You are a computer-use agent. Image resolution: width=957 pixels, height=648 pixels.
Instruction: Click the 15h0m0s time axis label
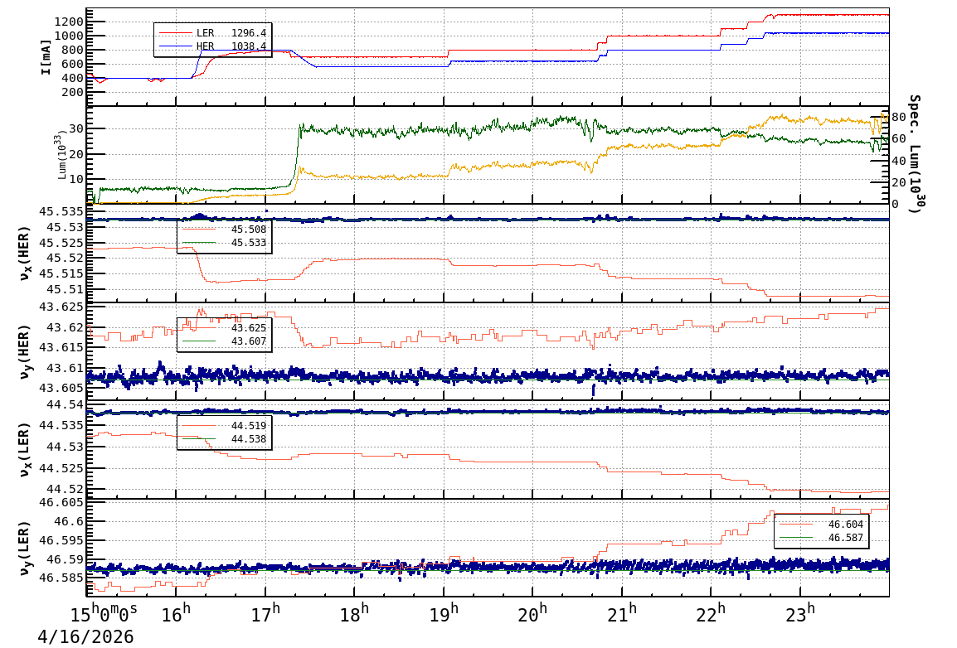(105, 614)
